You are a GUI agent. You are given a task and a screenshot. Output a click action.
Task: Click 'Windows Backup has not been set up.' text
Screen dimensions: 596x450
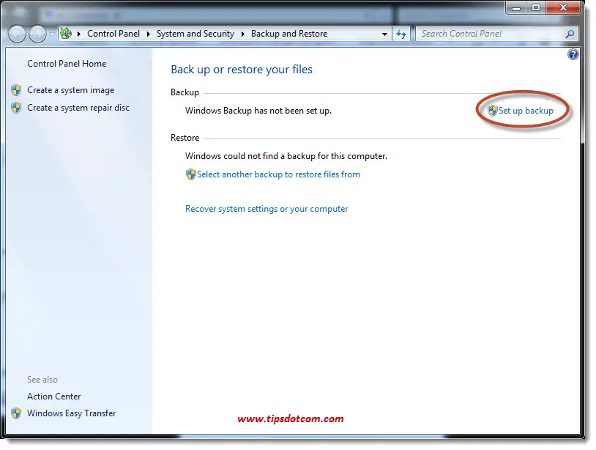[258, 111]
